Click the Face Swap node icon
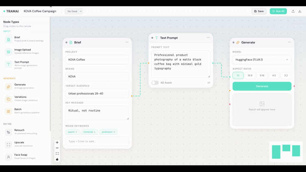The image size is (306, 172). coord(8,157)
